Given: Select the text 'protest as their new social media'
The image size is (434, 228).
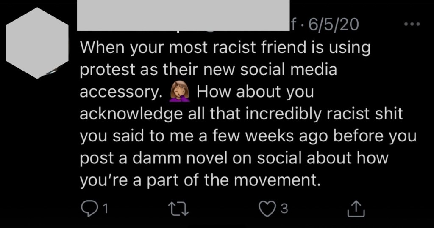Looking at the screenshot, I should coord(209,70).
